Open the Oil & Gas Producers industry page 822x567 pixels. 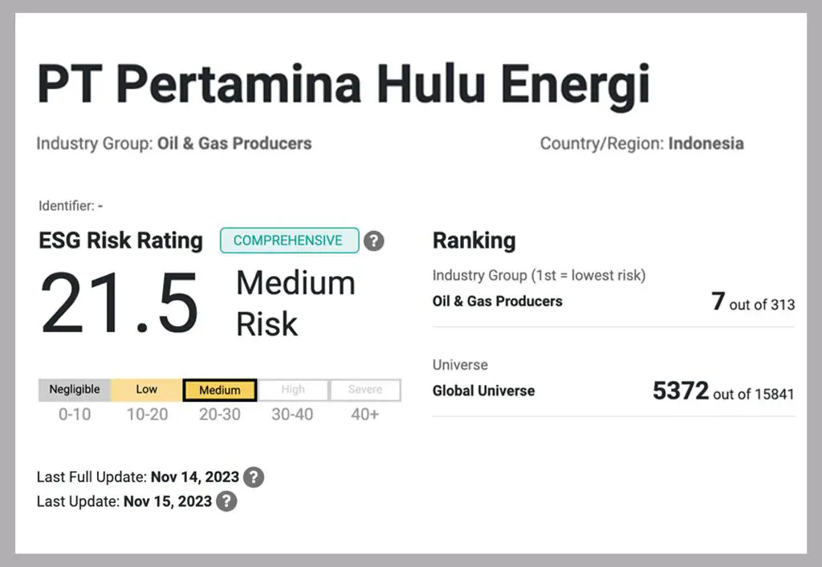496,302
